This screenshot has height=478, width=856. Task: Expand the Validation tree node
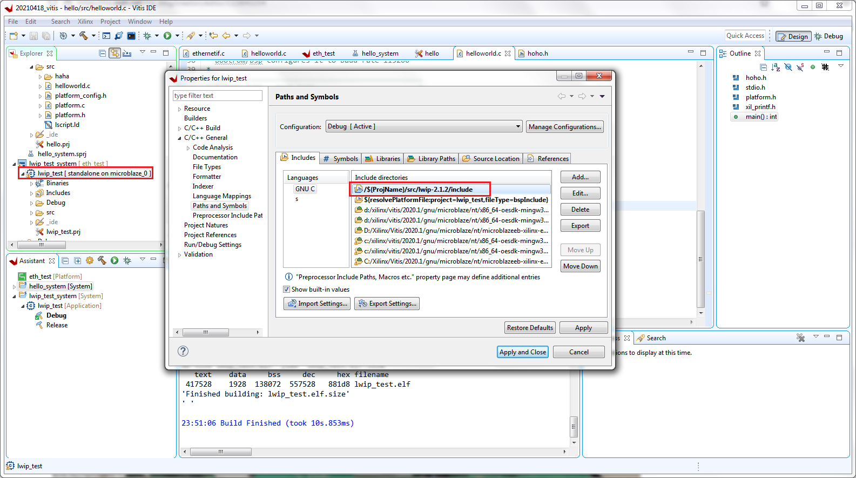179,255
